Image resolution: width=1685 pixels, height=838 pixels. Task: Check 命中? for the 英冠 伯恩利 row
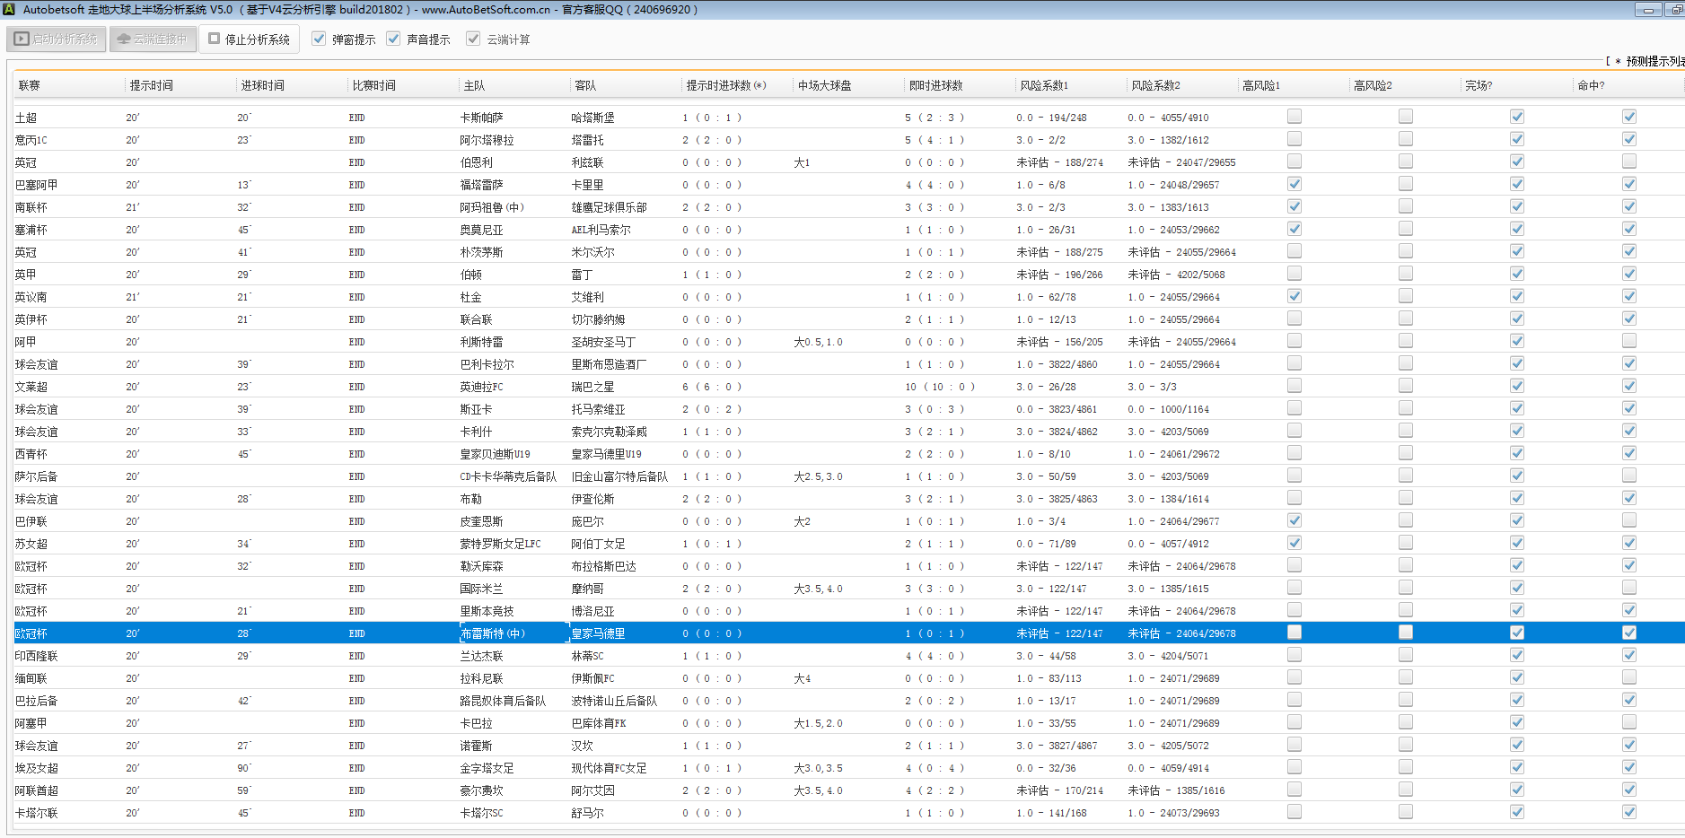[1628, 161]
